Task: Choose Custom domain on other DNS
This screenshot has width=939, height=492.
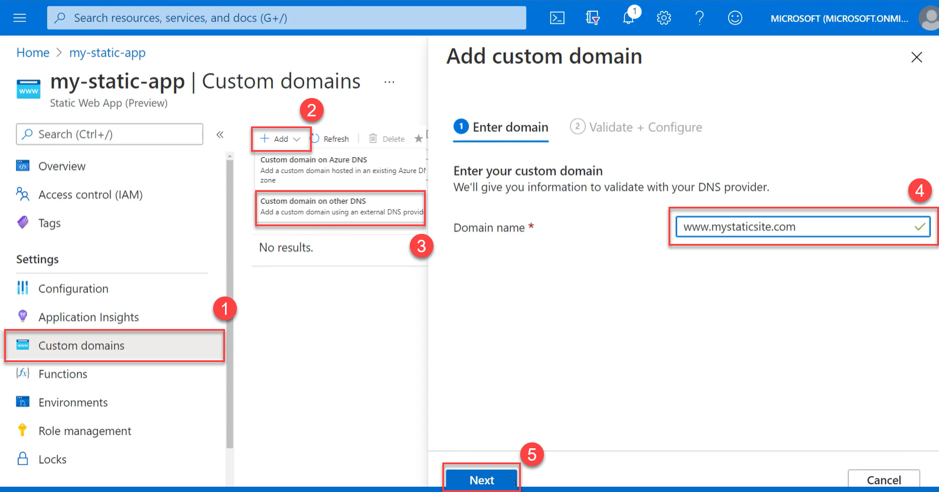Action: (341, 207)
